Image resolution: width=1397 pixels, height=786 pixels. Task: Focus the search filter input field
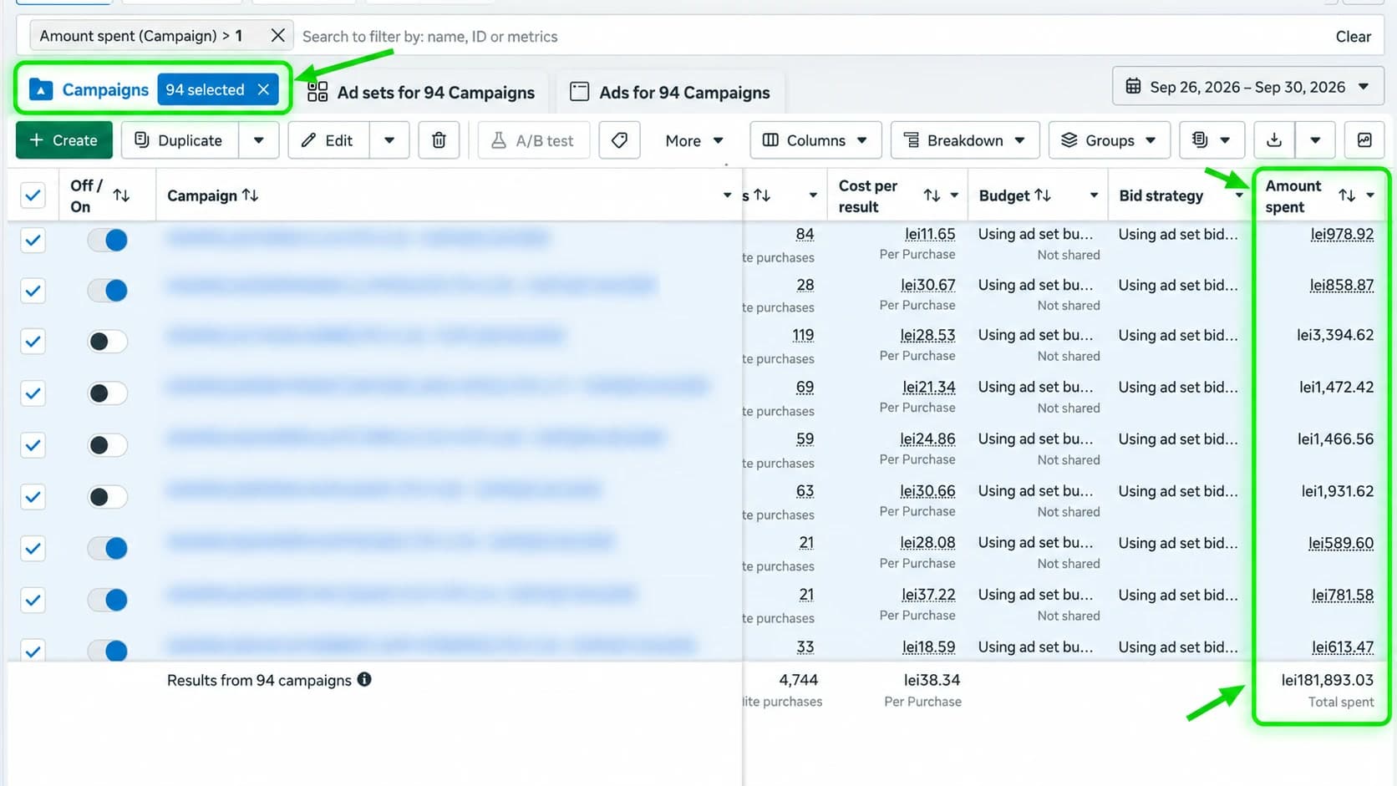(x=810, y=37)
